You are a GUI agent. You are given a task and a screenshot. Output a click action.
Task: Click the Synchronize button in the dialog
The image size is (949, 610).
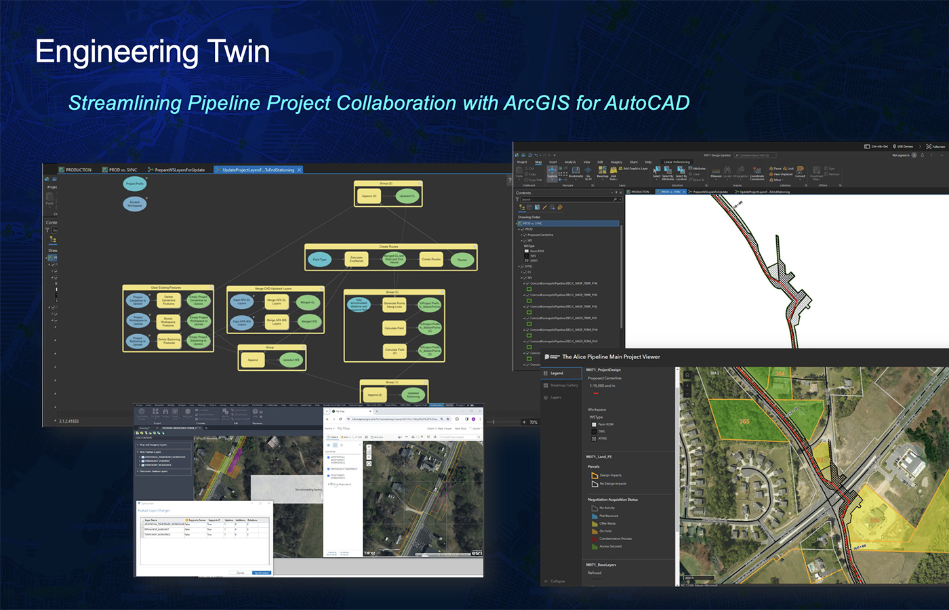tap(261, 573)
